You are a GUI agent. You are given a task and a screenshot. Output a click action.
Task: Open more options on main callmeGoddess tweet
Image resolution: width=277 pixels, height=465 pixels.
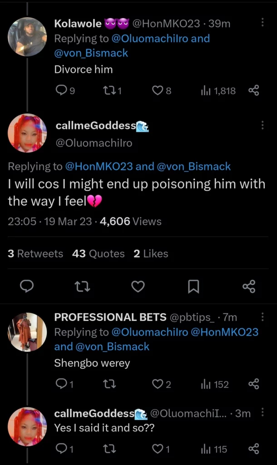262,125
